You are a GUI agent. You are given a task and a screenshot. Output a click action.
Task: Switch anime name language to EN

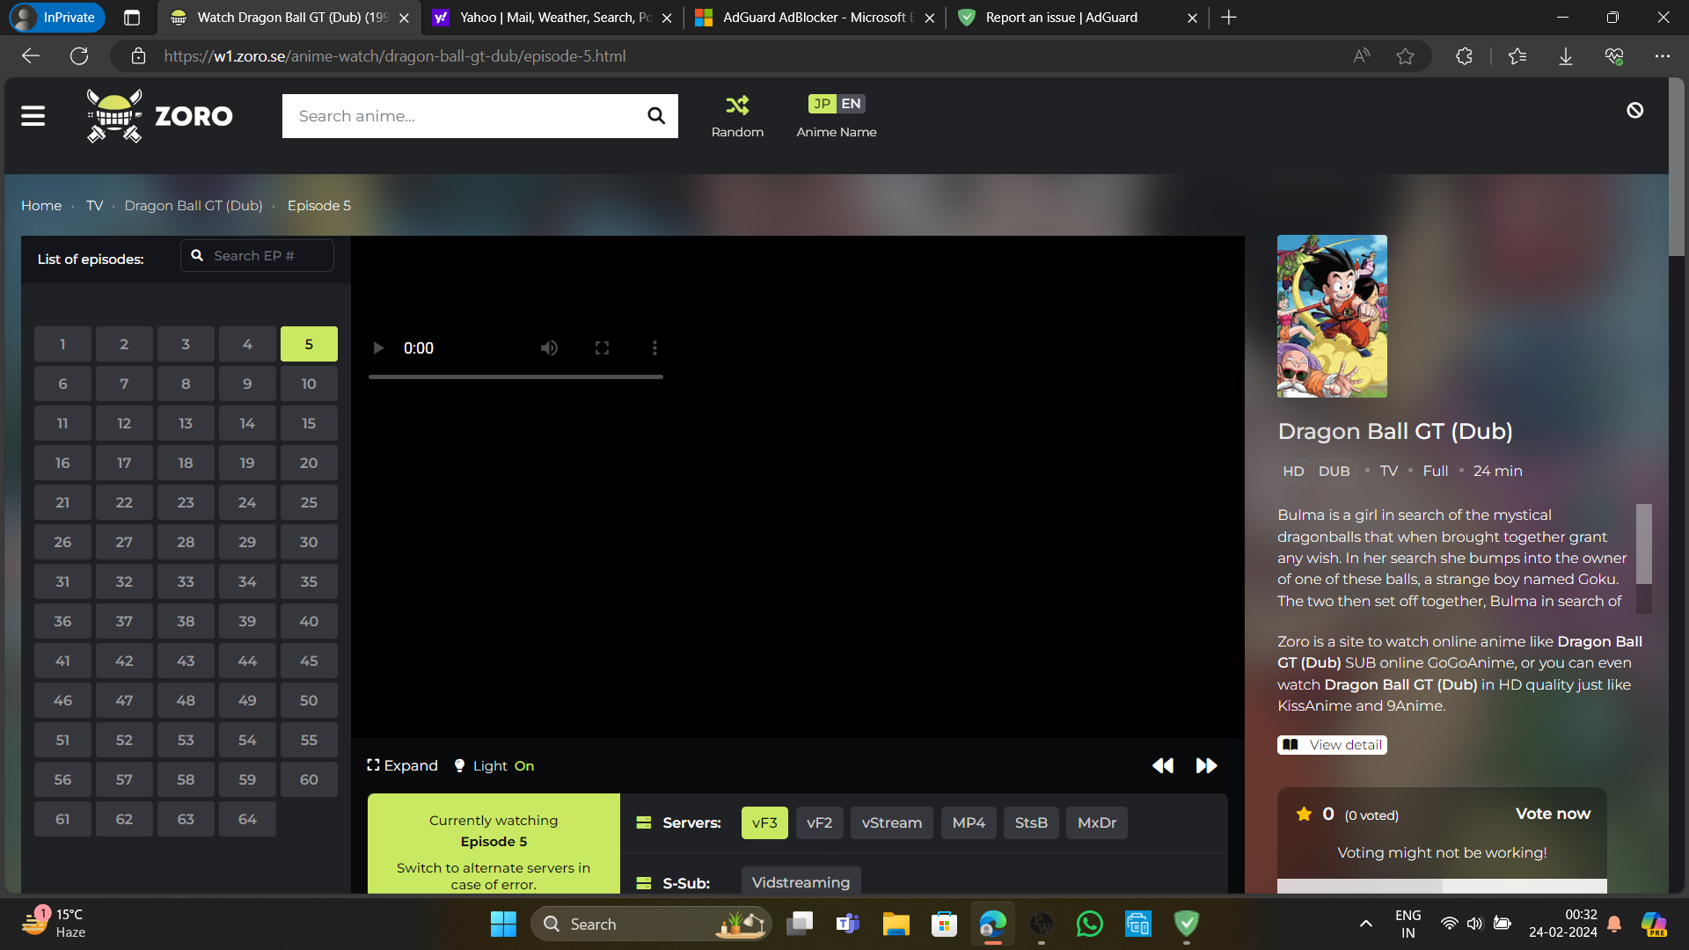(851, 104)
